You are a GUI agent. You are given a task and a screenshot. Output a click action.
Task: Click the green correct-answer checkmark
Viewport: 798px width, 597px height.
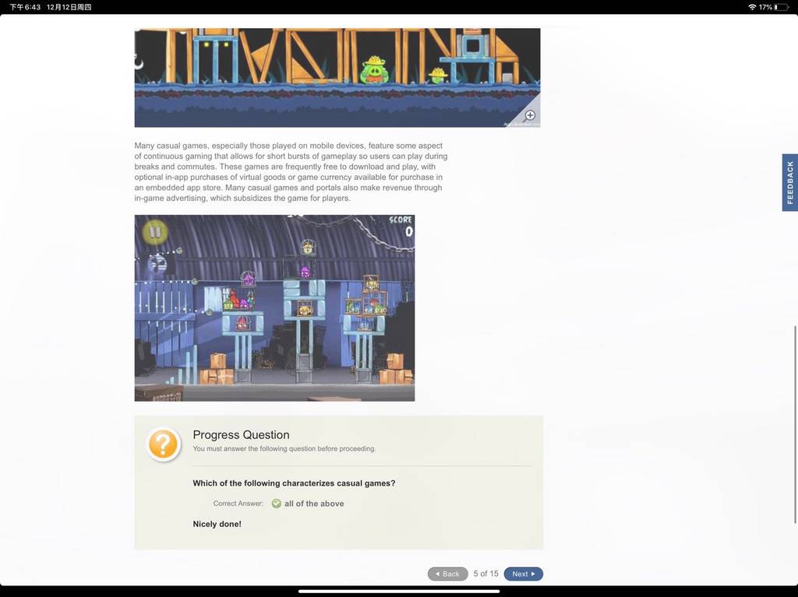coord(277,504)
